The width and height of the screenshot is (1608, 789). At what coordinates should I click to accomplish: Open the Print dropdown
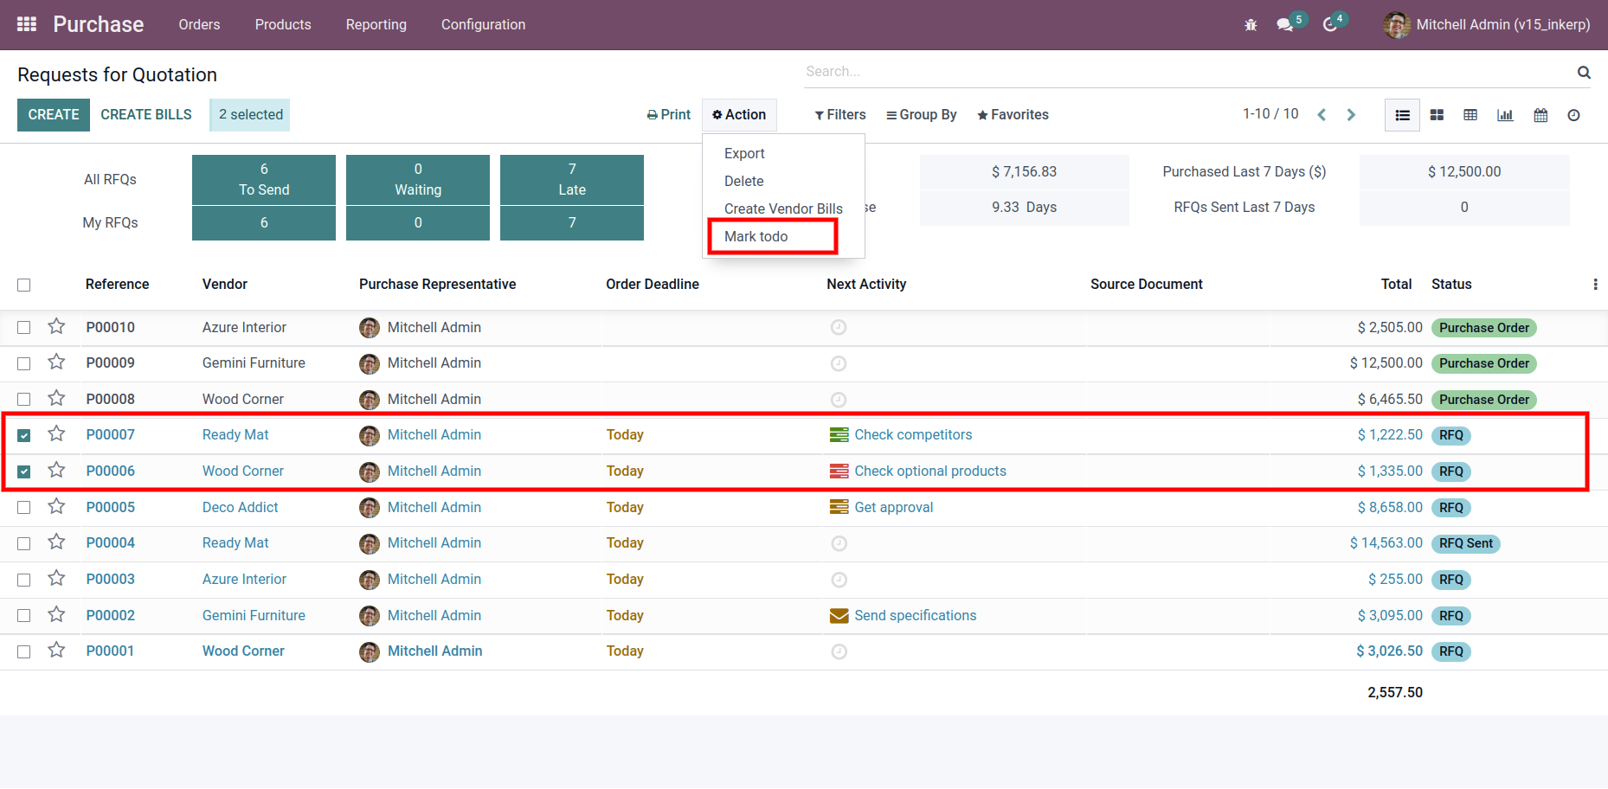click(x=668, y=115)
